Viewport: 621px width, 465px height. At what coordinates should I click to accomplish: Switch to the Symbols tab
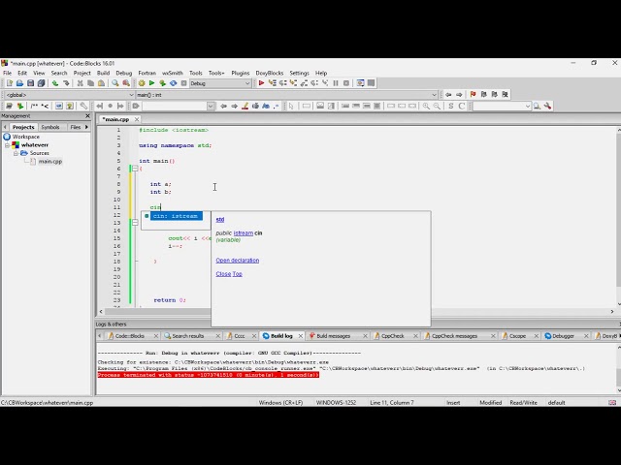point(50,127)
